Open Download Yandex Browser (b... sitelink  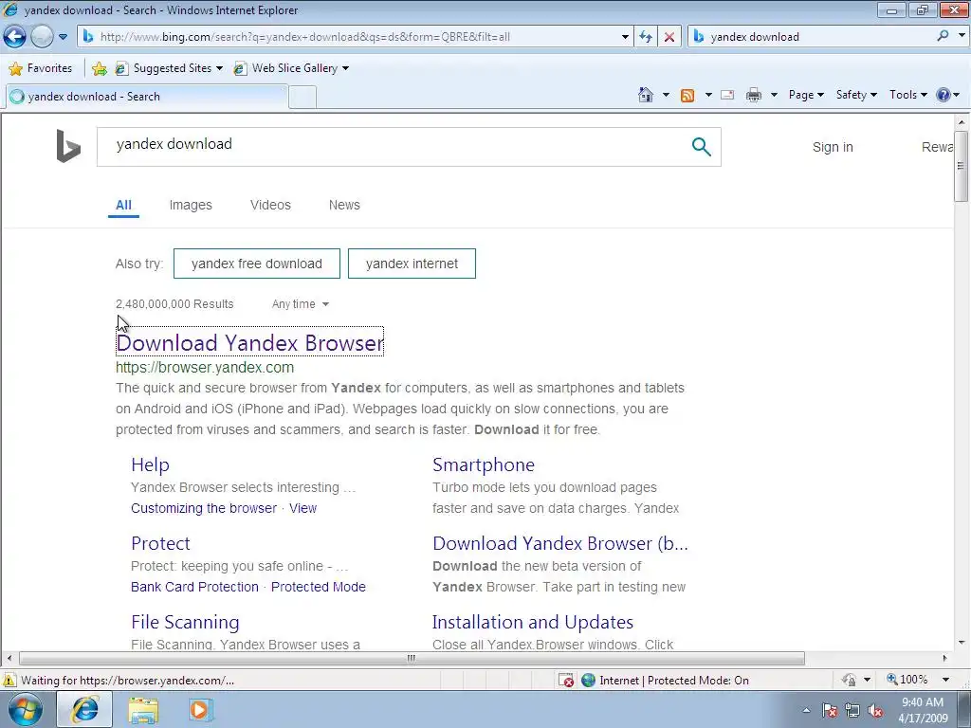pyautogui.click(x=560, y=543)
